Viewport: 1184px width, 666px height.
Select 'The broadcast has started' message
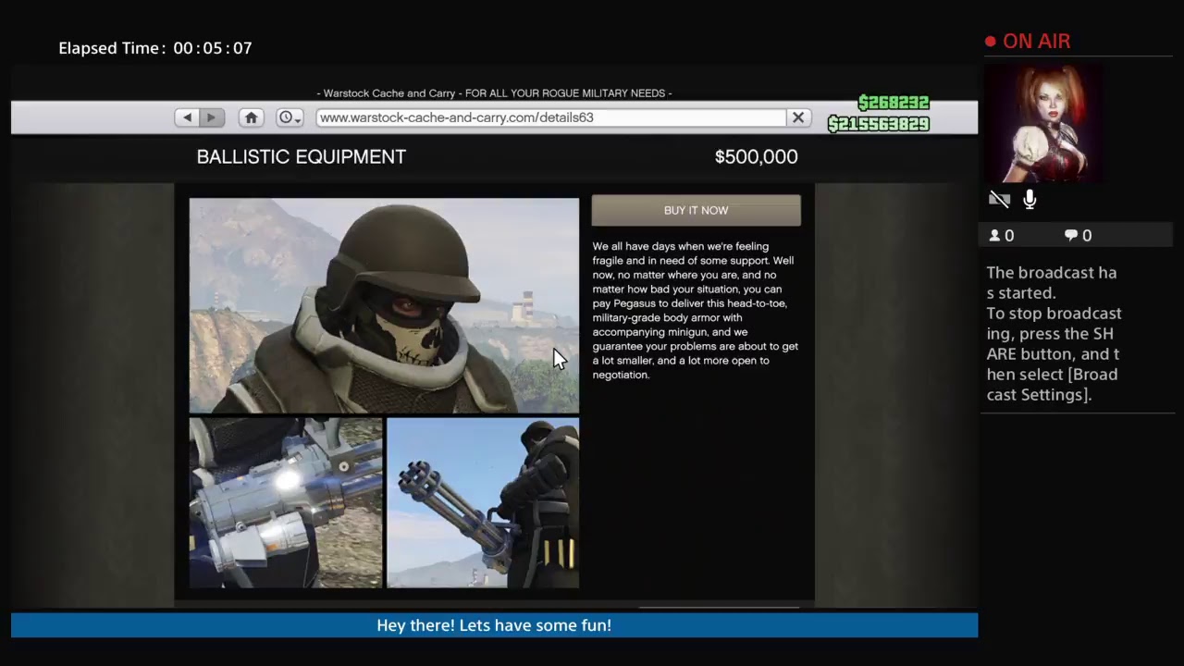[1052, 282]
